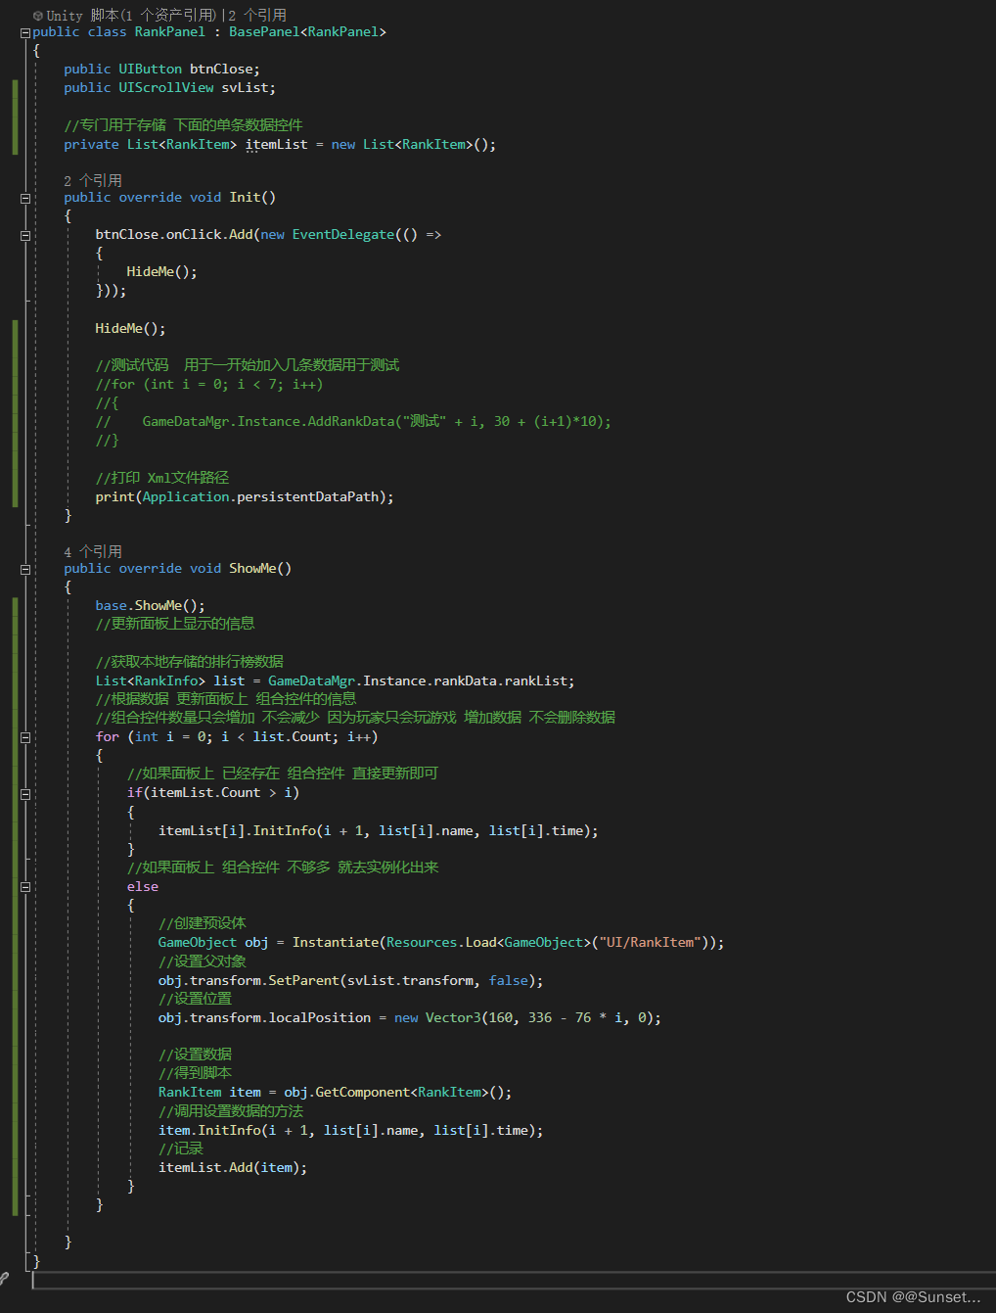Click 'GetComponent' in the RankItem item line
This screenshot has width=996, height=1313.
point(363,1093)
